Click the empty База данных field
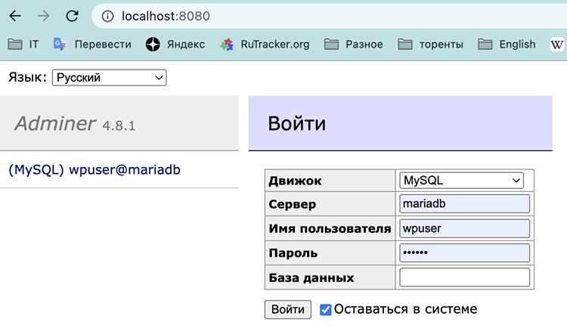 coord(464,277)
